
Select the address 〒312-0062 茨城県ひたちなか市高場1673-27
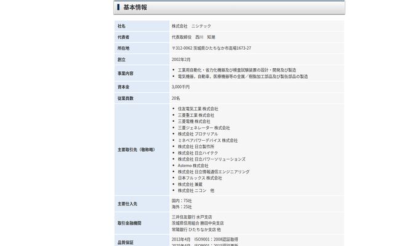pyautogui.click(x=211, y=48)
